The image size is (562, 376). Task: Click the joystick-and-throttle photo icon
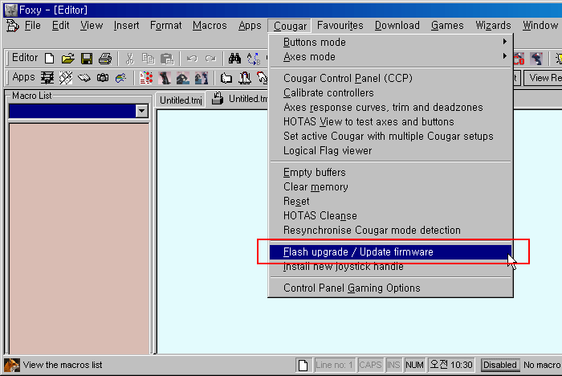(202, 77)
